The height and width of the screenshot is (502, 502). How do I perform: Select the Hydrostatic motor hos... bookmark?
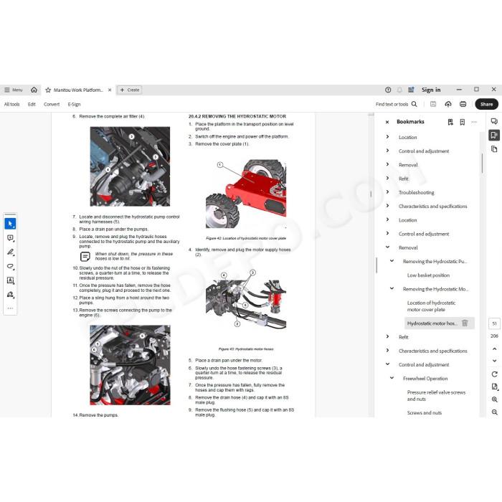pyautogui.click(x=432, y=323)
